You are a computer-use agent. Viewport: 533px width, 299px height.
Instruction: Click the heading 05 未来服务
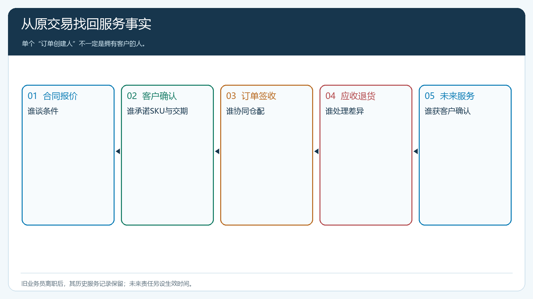tap(450, 96)
